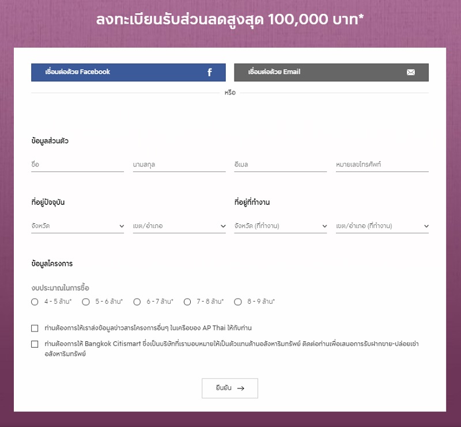
Task: Click the Email envelope icon
Action: pos(411,73)
